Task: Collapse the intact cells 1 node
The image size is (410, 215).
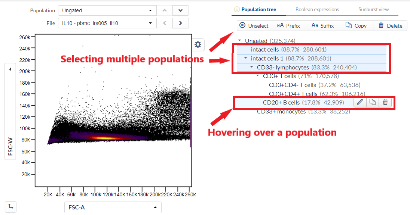Action: (x=245, y=58)
